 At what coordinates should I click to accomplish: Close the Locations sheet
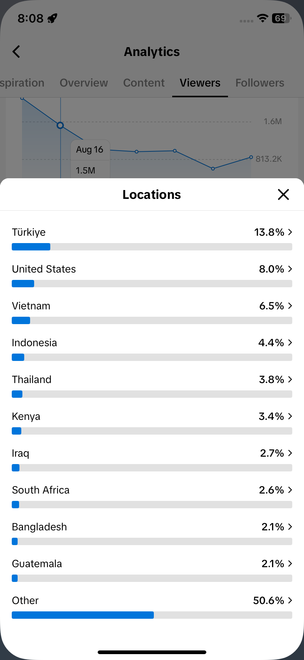pyautogui.click(x=283, y=194)
